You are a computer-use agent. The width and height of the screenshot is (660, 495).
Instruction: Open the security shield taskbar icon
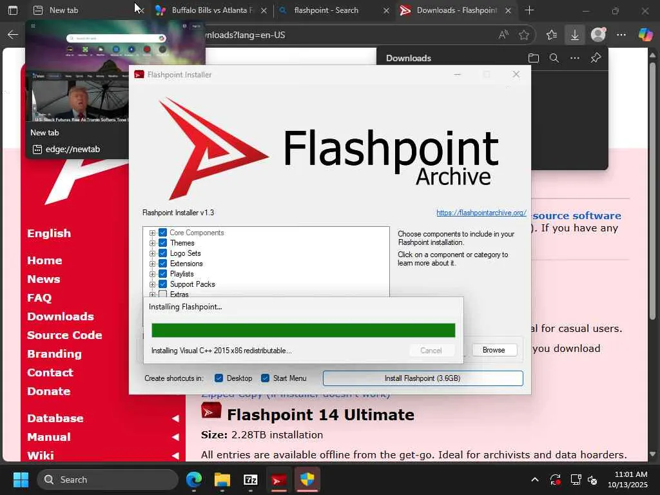[307, 480]
